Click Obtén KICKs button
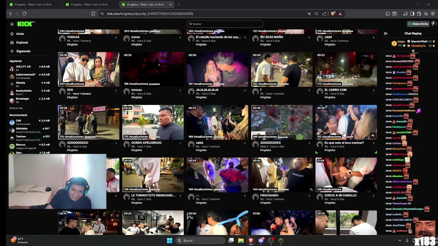 click(x=418, y=24)
